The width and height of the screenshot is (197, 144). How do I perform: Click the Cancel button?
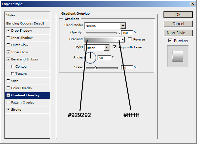pyautogui.click(x=178, y=24)
